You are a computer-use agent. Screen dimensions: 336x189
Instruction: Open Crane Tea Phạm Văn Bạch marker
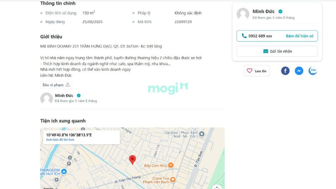[173, 180]
